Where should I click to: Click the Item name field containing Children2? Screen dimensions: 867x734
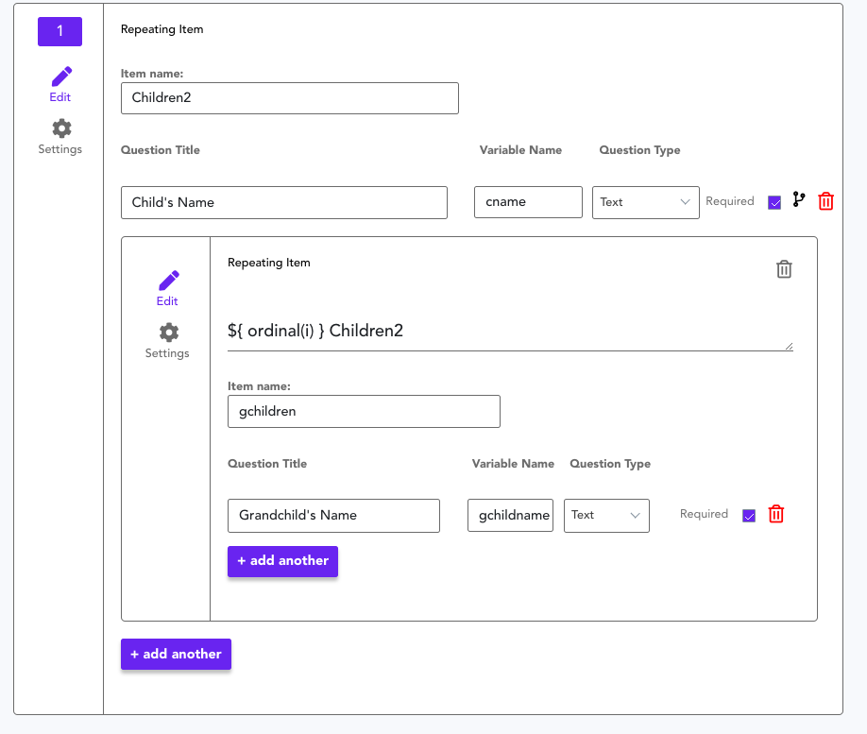pos(290,98)
